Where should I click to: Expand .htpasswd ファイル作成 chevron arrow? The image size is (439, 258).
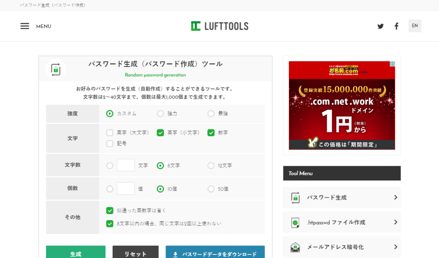click(x=396, y=222)
